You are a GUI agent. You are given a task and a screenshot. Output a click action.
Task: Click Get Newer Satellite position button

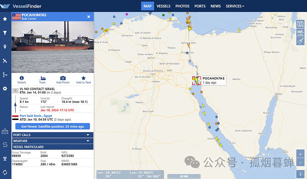coord(53,126)
